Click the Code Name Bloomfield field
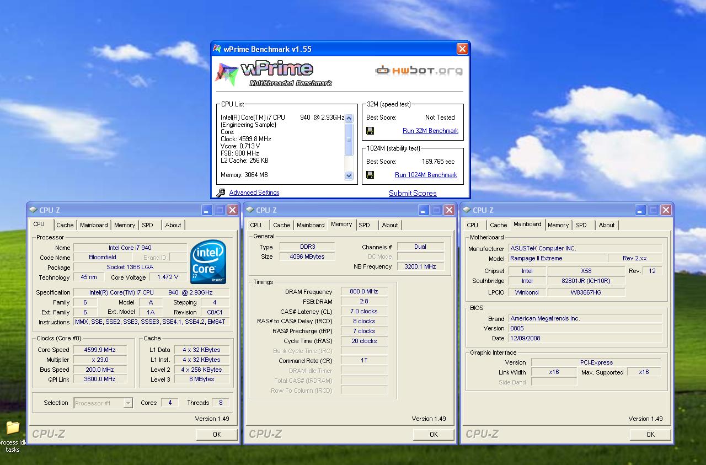 tap(103, 257)
